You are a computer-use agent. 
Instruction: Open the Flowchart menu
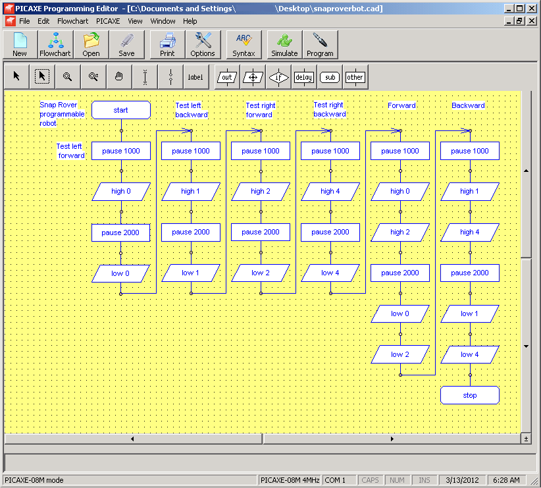coord(72,21)
